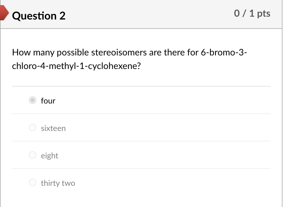Click the answer label 'sixteen'
The width and height of the screenshot is (283, 207).
[x=53, y=128]
